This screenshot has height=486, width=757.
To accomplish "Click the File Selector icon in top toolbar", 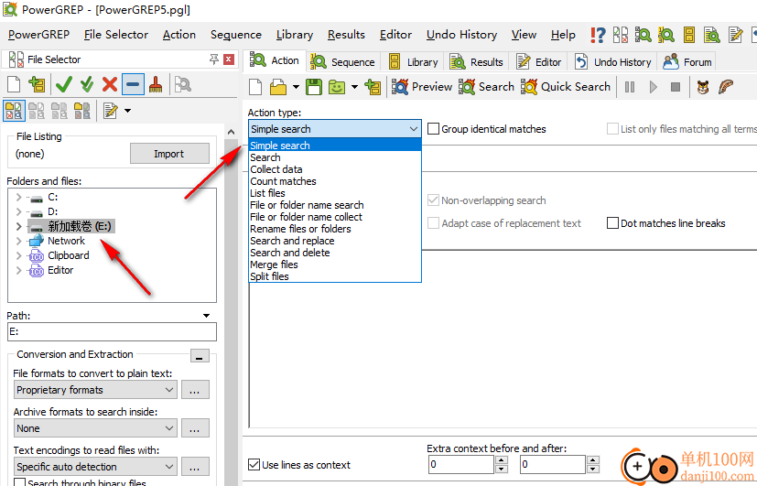I will (x=621, y=35).
